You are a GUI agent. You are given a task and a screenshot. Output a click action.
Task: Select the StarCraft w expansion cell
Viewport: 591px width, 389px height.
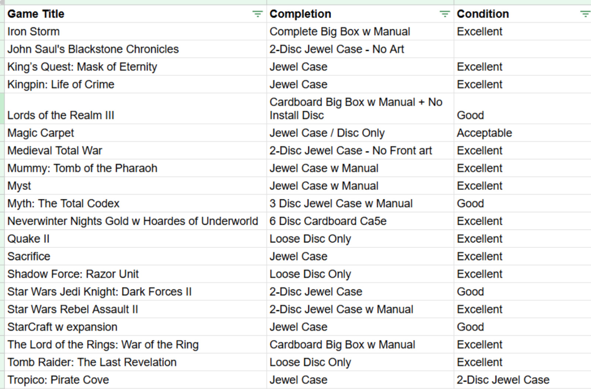[136, 327]
